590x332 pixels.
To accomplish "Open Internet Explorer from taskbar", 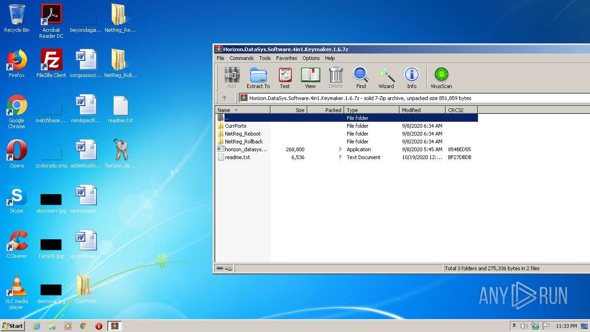I will coord(36,326).
